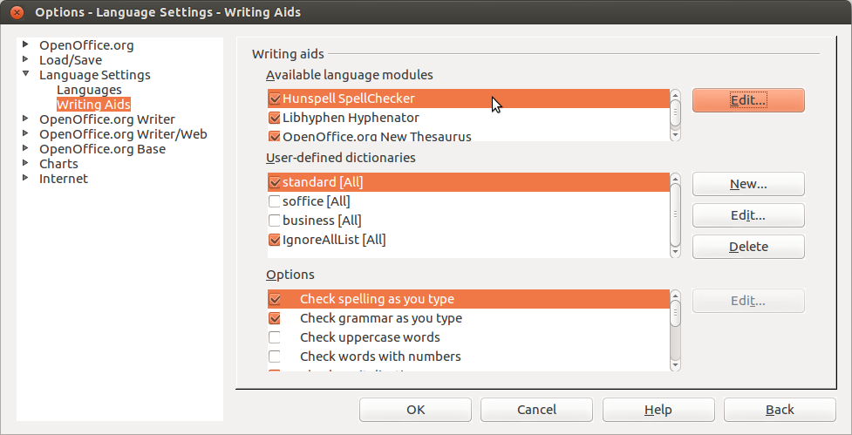Uncheck the IgnoreAllList [All] dictionary
This screenshot has width=852, height=435.
click(275, 240)
